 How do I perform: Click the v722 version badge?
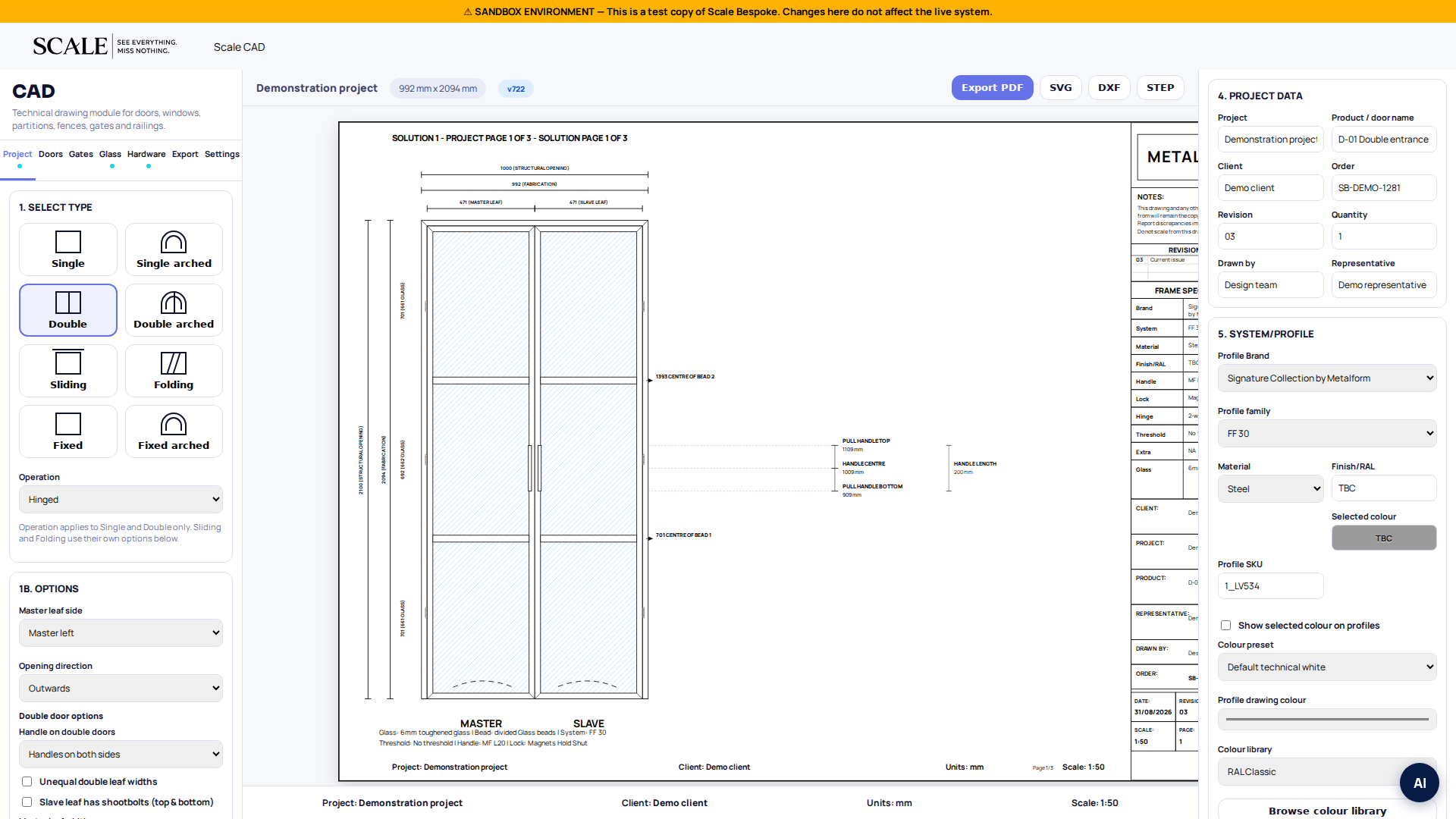click(516, 89)
